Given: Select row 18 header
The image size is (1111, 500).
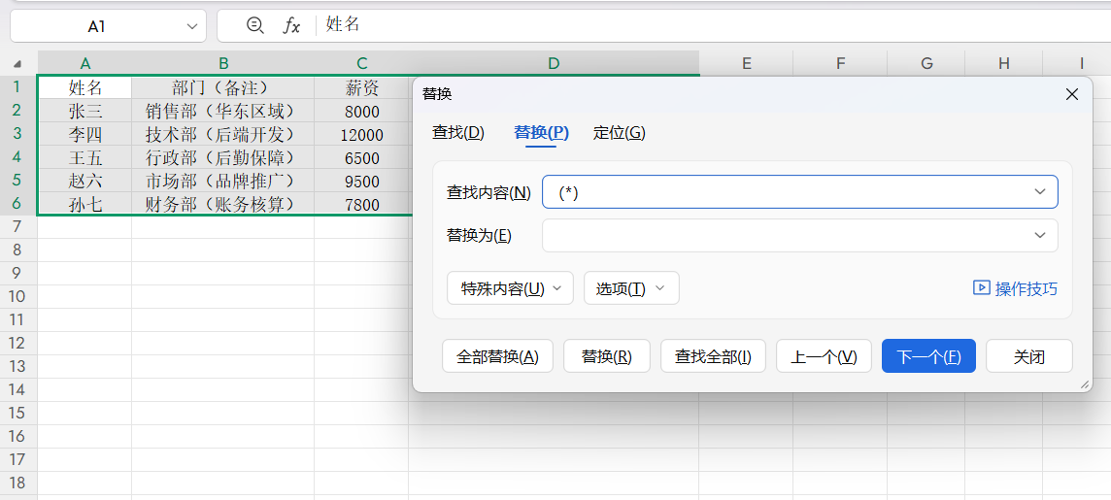Looking at the screenshot, I should pos(18,483).
